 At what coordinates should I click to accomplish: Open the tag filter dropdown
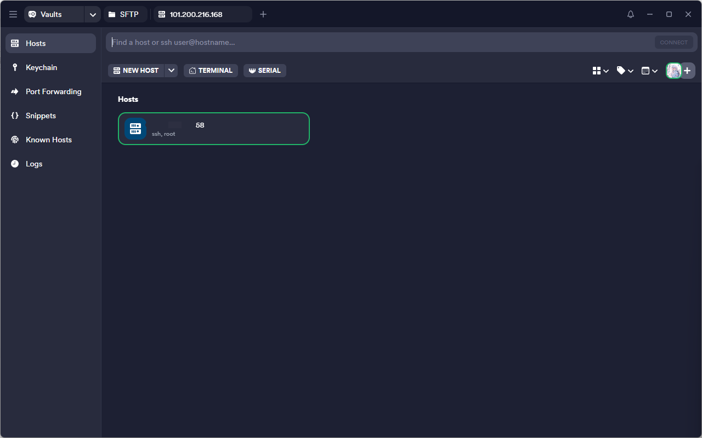pyautogui.click(x=625, y=71)
